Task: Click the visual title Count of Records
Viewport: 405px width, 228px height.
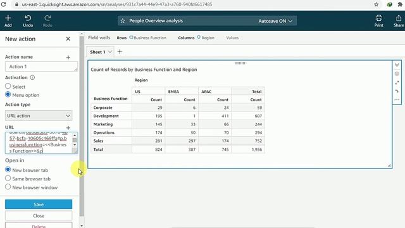Action: pos(144,69)
